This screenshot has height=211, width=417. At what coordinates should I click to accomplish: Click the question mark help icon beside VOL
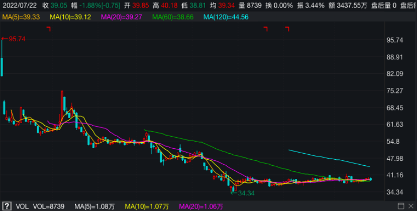click(x=7, y=206)
